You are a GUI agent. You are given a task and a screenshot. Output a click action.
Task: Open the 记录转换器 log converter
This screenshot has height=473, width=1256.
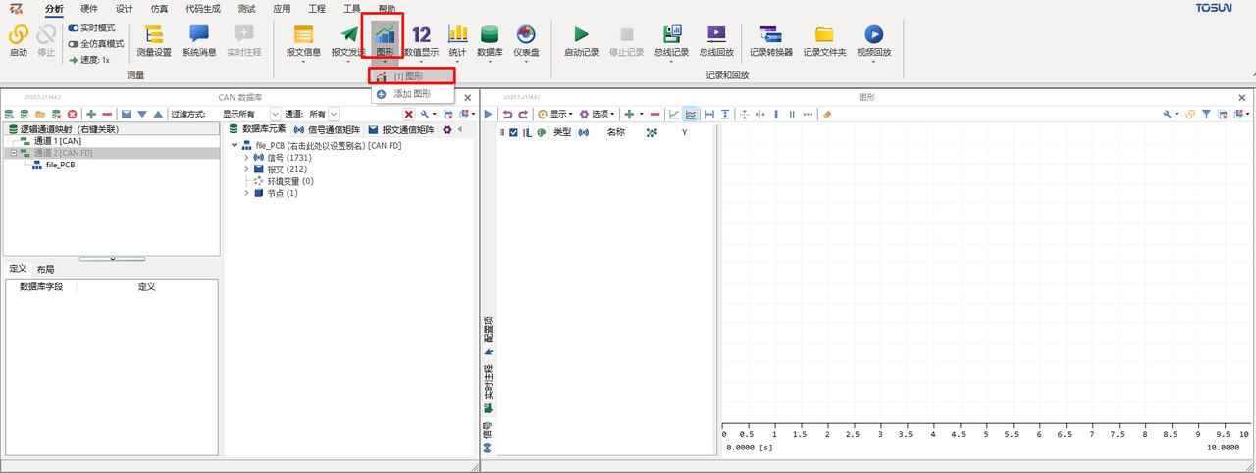[770, 41]
